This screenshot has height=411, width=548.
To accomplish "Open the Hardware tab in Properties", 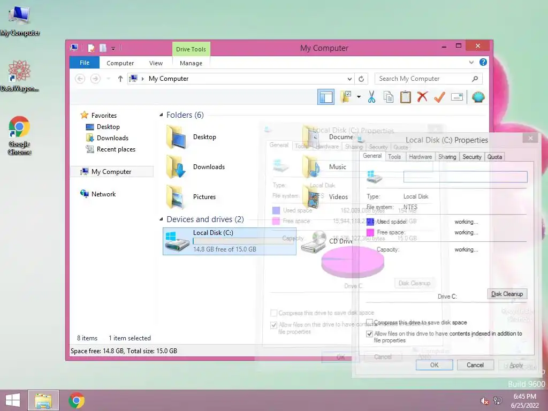I will [x=420, y=157].
